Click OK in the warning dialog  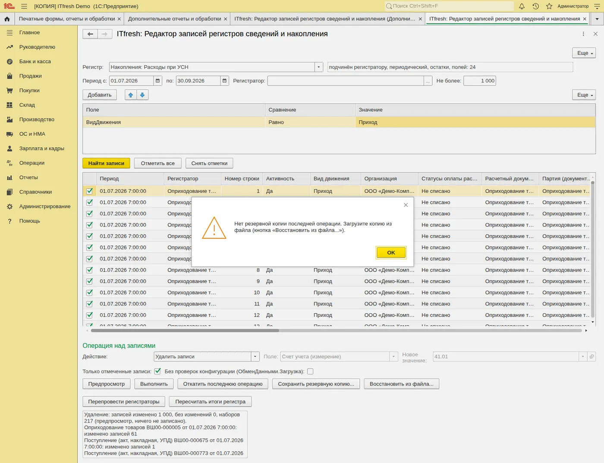(391, 252)
